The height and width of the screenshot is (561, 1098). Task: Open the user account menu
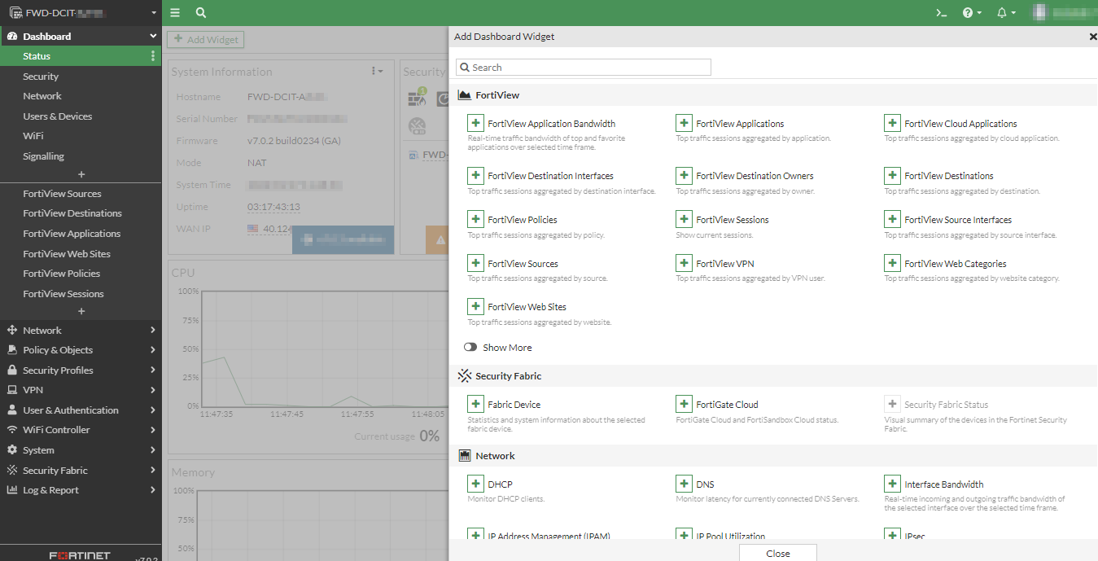(x=1063, y=12)
